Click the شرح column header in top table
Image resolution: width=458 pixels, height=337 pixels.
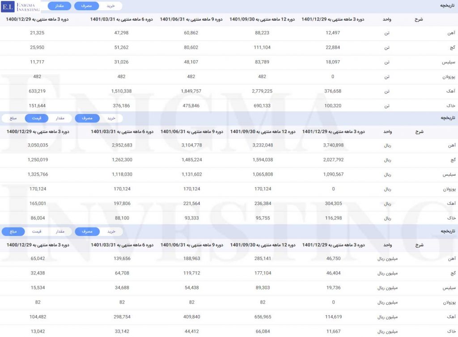[x=419, y=20]
